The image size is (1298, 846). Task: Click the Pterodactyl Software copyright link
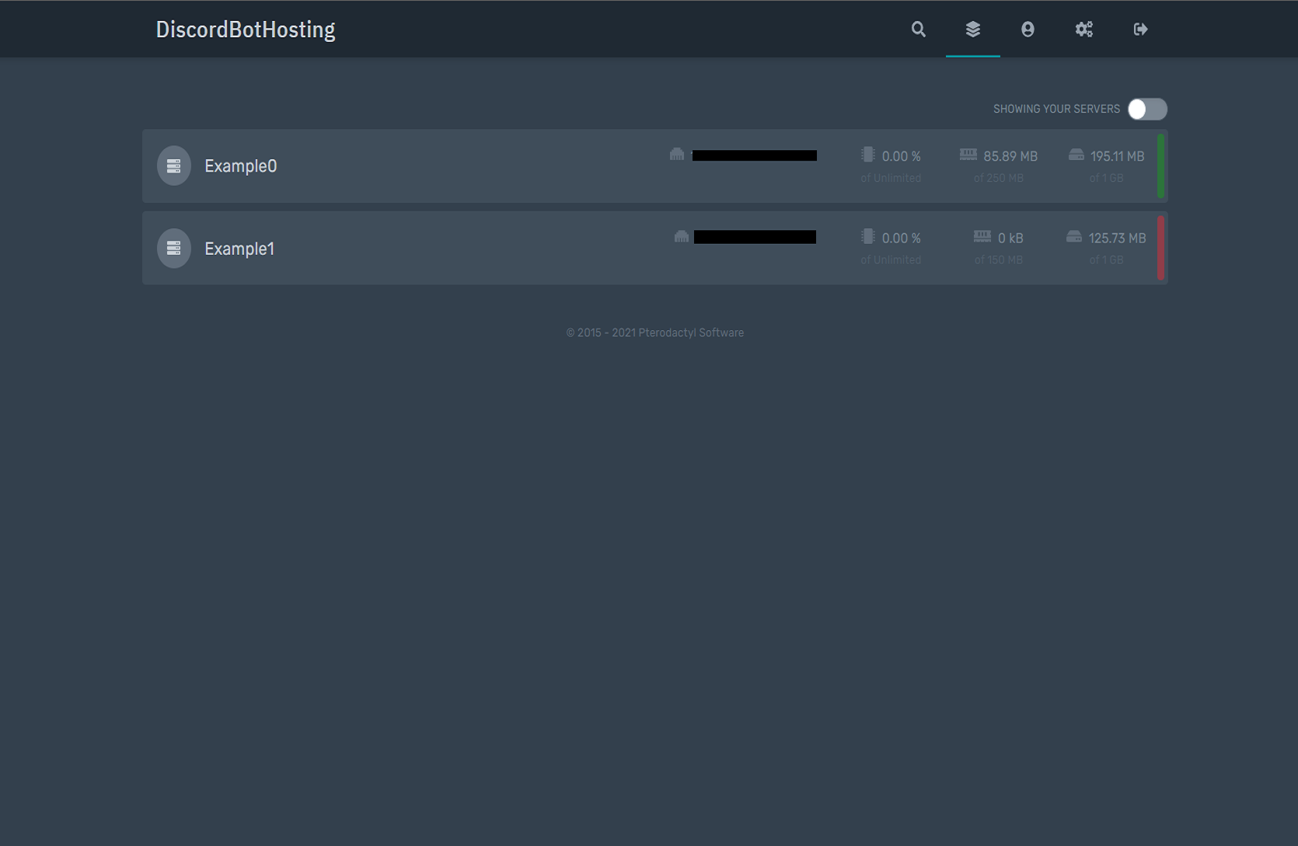point(655,332)
